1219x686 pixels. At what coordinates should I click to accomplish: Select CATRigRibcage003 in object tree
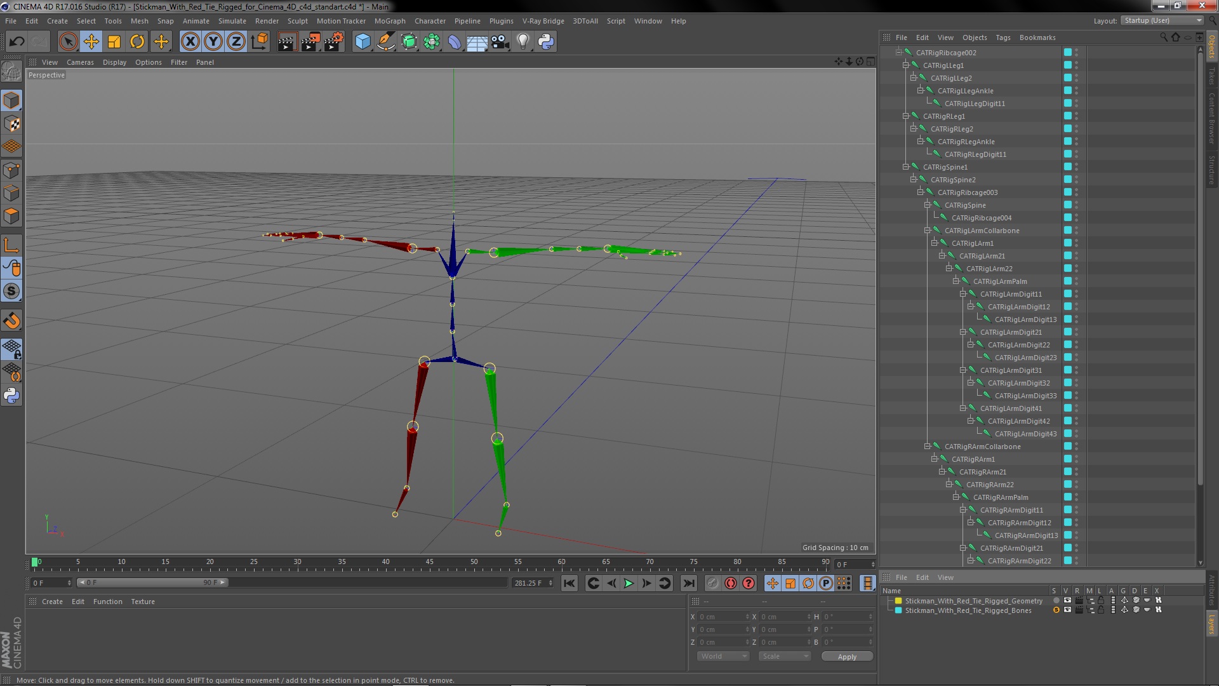[x=968, y=192]
